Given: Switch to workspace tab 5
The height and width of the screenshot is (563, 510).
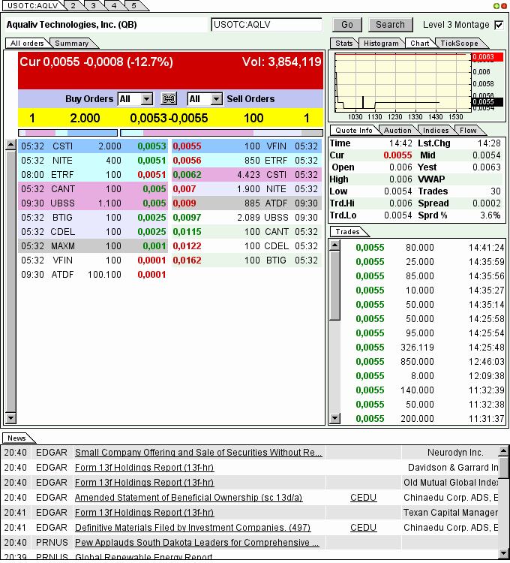Looking at the screenshot, I should (133, 5).
